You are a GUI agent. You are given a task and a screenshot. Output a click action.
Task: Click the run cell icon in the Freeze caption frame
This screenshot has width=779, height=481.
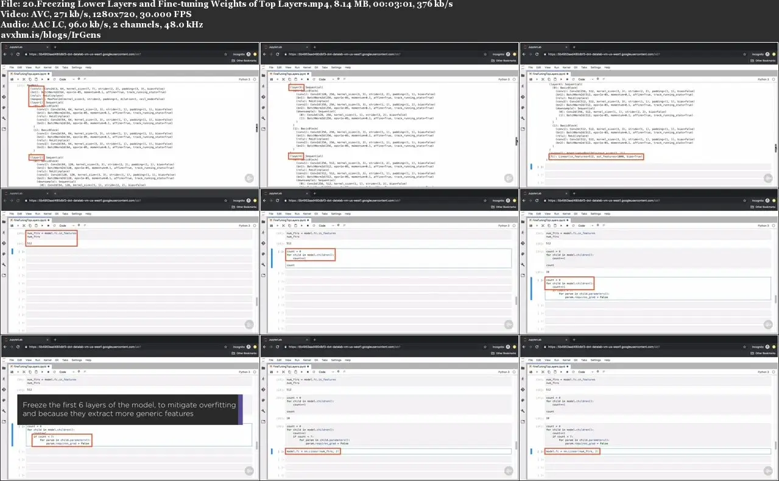pyautogui.click(x=42, y=371)
